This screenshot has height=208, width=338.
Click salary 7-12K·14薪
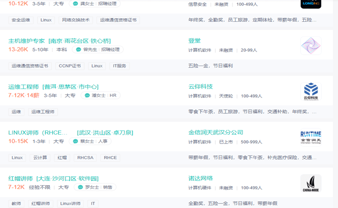tap(24, 95)
